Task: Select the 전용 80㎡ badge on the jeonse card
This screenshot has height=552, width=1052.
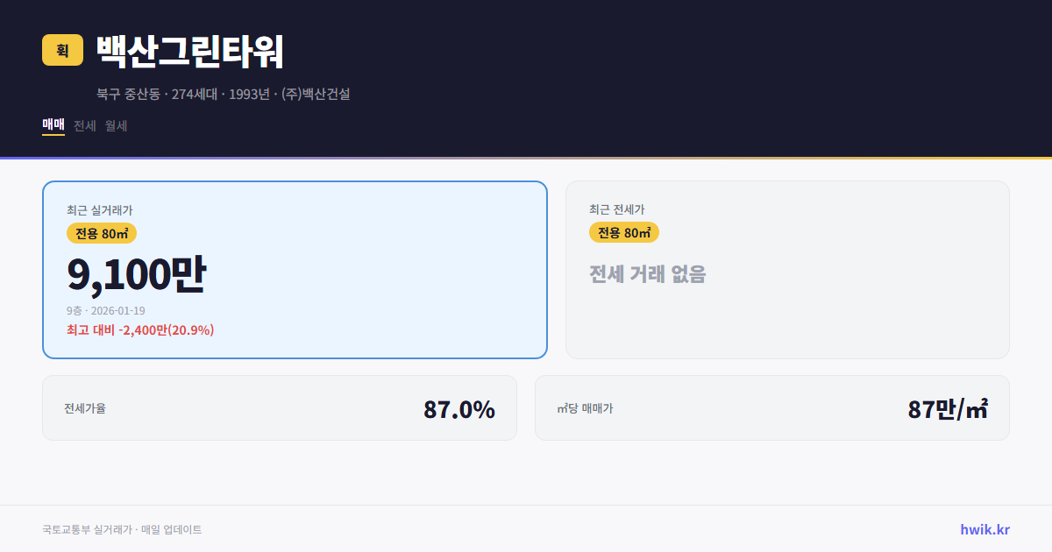Action: tap(624, 232)
